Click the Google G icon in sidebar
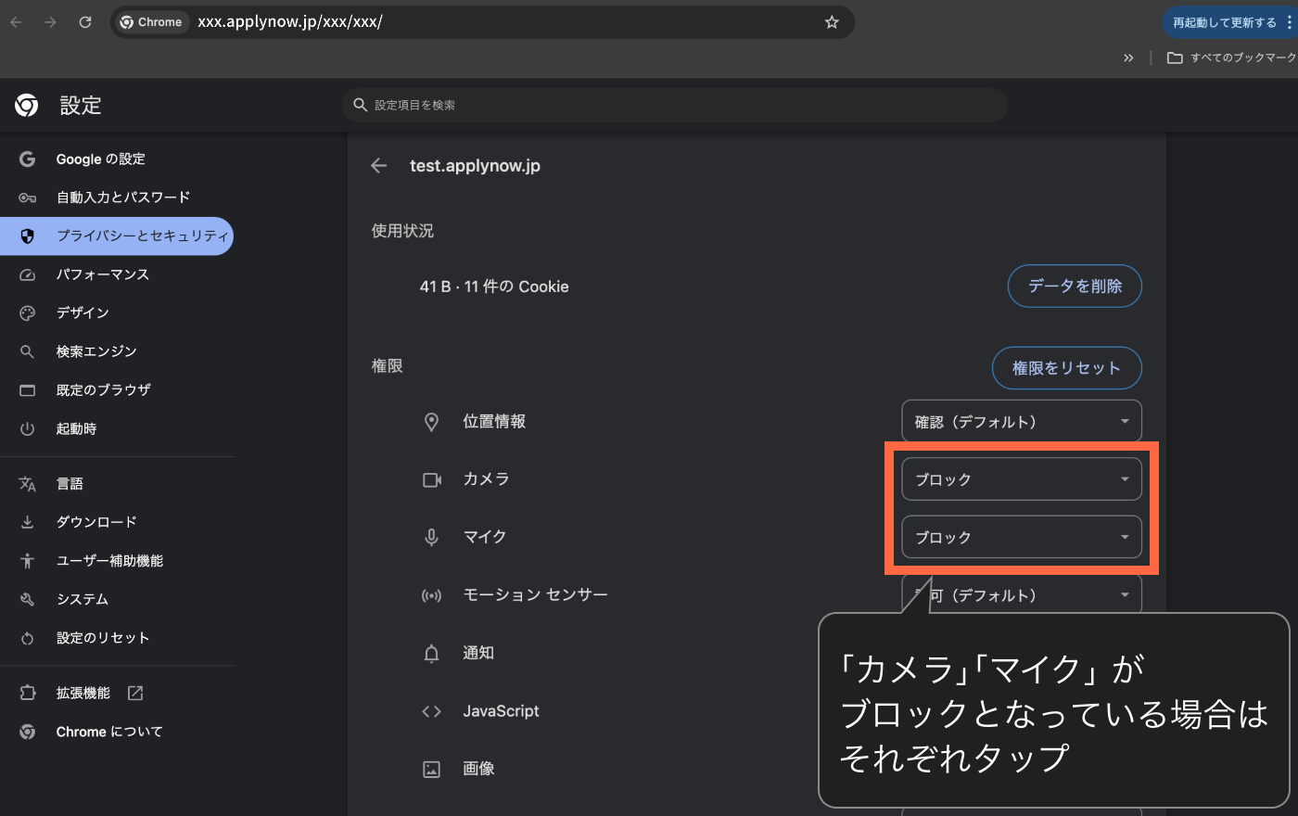Viewport: 1298px width, 816px height. point(27,159)
